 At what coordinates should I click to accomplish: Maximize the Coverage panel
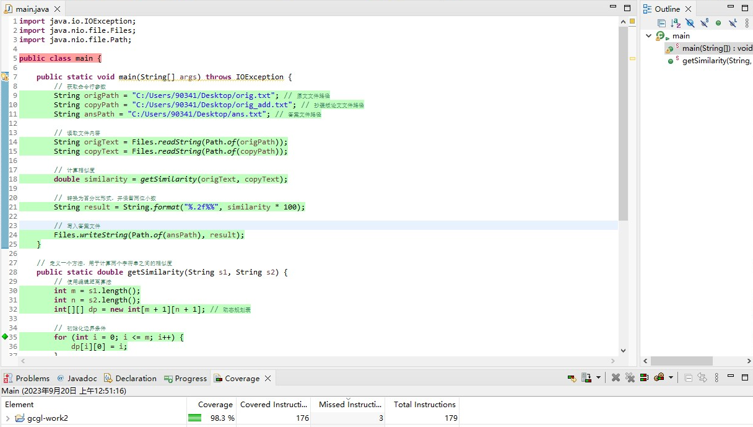[745, 377]
